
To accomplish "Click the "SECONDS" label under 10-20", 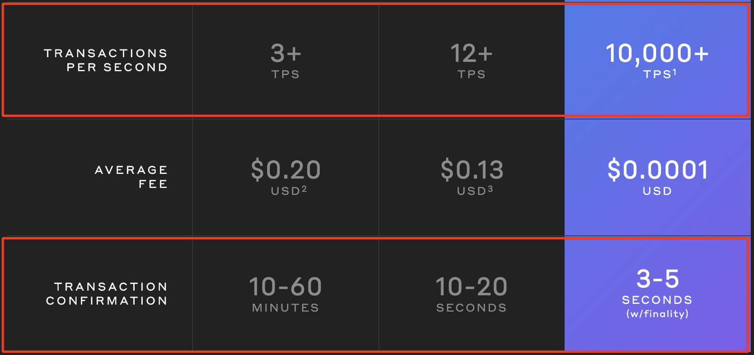I will tap(471, 308).
